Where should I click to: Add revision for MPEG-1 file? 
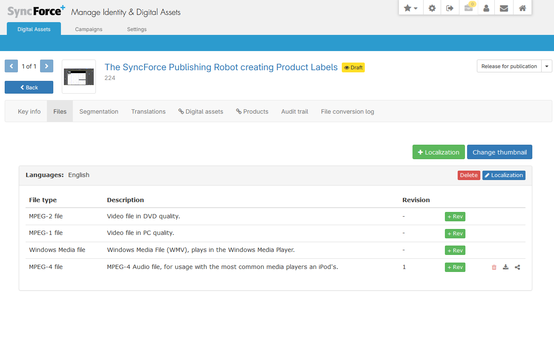(455, 234)
